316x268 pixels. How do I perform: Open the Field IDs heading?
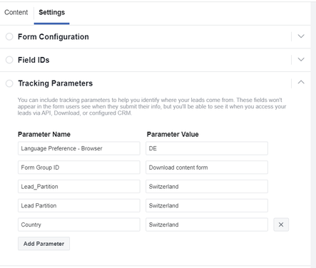[34, 60]
